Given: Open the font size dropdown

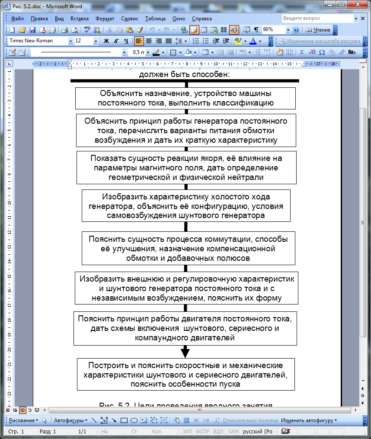Looking at the screenshot, I should click(x=96, y=41).
